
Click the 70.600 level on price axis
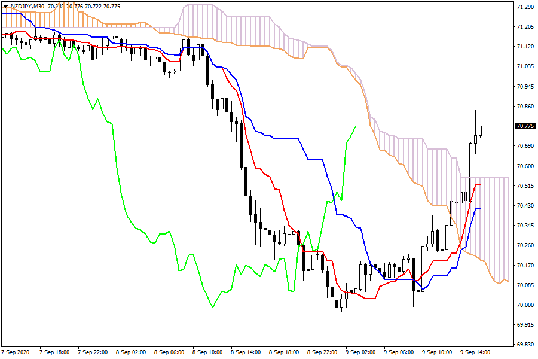point(524,166)
